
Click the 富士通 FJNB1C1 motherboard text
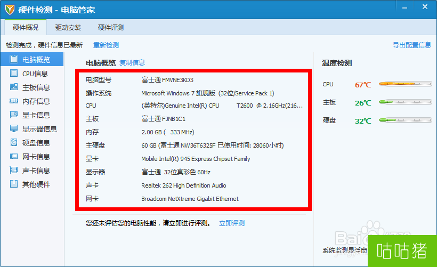click(163, 119)
